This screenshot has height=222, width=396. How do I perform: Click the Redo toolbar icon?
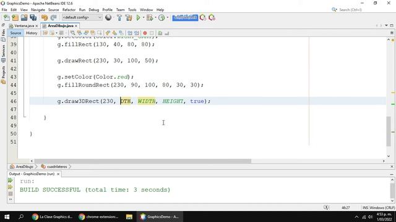pyautogui.click(x=53, y=18)
